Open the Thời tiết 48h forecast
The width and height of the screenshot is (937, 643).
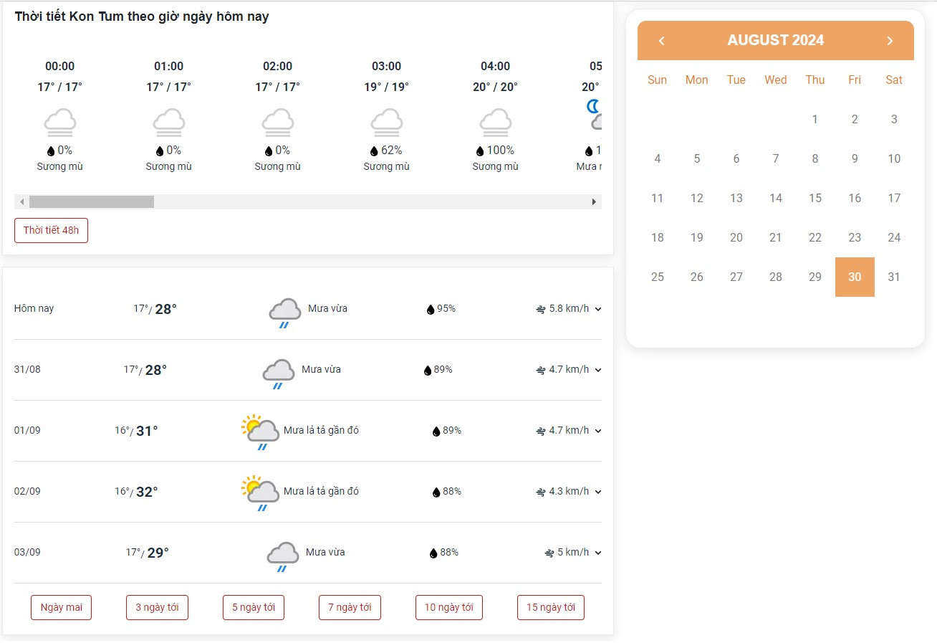51,231
